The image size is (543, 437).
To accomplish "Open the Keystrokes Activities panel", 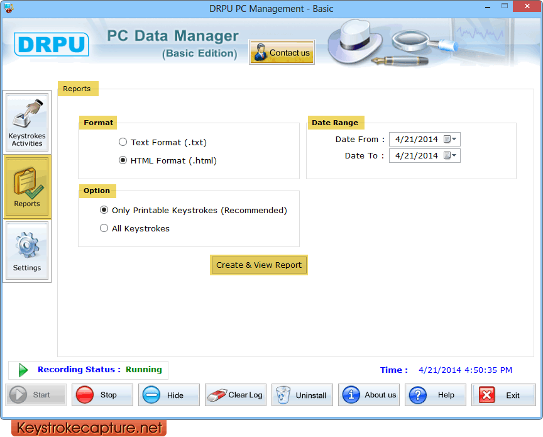I will pyautogui.click(x=27, y=123).
